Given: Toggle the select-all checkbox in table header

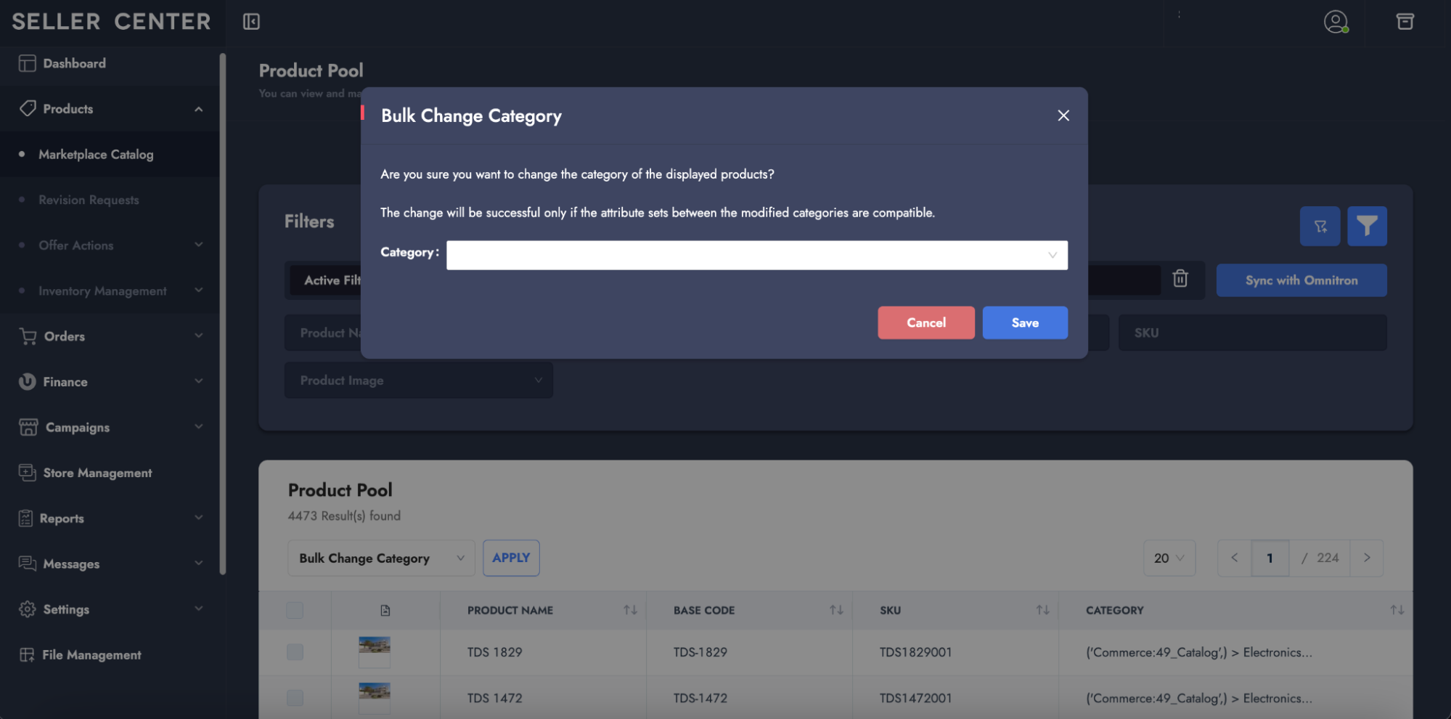Looking at the screenshot, I should pos(295,610).
